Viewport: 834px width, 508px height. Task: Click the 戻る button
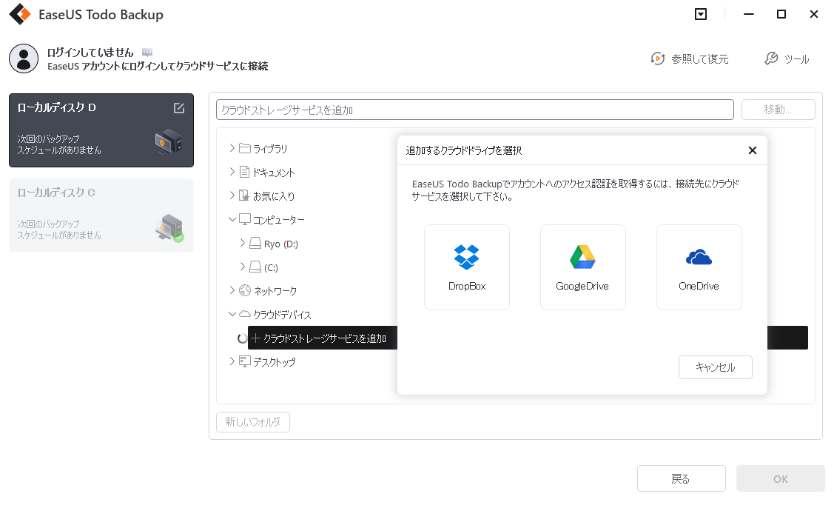(x=681, y=478)
